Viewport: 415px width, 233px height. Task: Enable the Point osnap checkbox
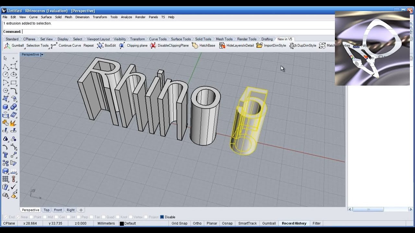coord(31,217)
